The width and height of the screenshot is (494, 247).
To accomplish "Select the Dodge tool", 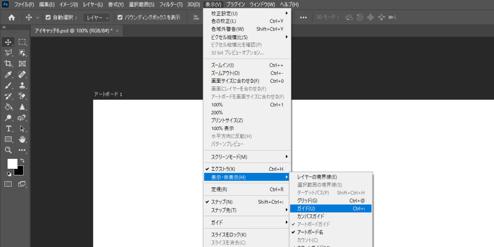I will pyautogui.click(x=8, y=118).
